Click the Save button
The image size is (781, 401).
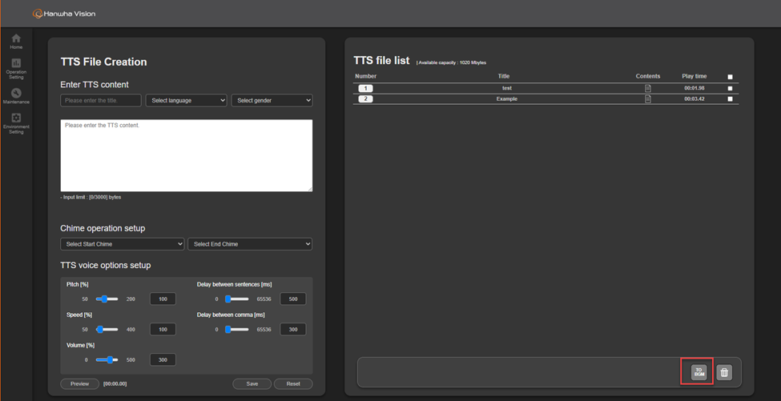coord(252,384)
